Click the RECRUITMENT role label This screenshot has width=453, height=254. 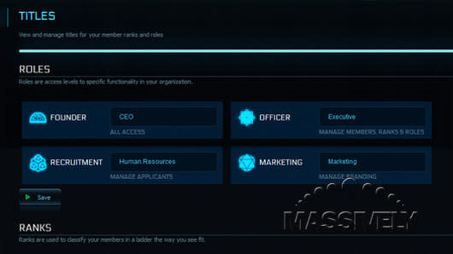(76, 162)
